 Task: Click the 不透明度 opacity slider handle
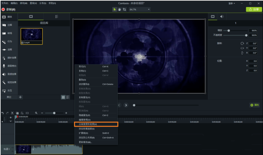pyautogui.click(x=246, y=35)
